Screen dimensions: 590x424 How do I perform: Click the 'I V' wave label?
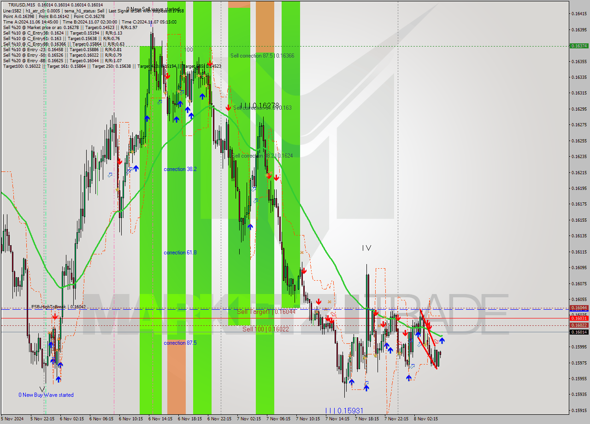pos(366,248)
